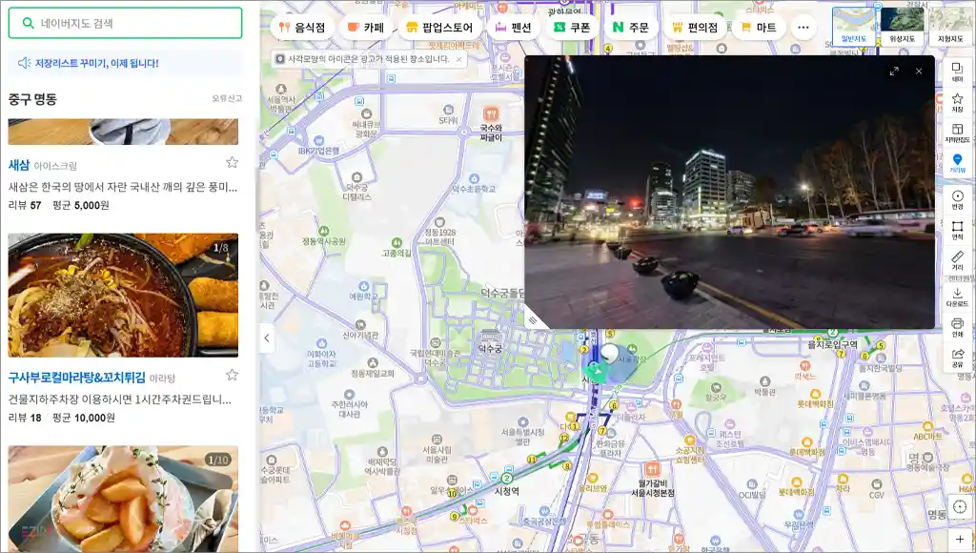The image size is (976, 553).
Task: Click the 국수와 파골이 restaurant marker
Action: pyautogui.click(x=491, y=114)
